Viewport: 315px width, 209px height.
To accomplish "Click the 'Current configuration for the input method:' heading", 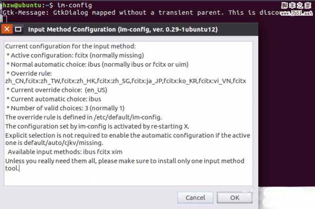I will 70,46.
